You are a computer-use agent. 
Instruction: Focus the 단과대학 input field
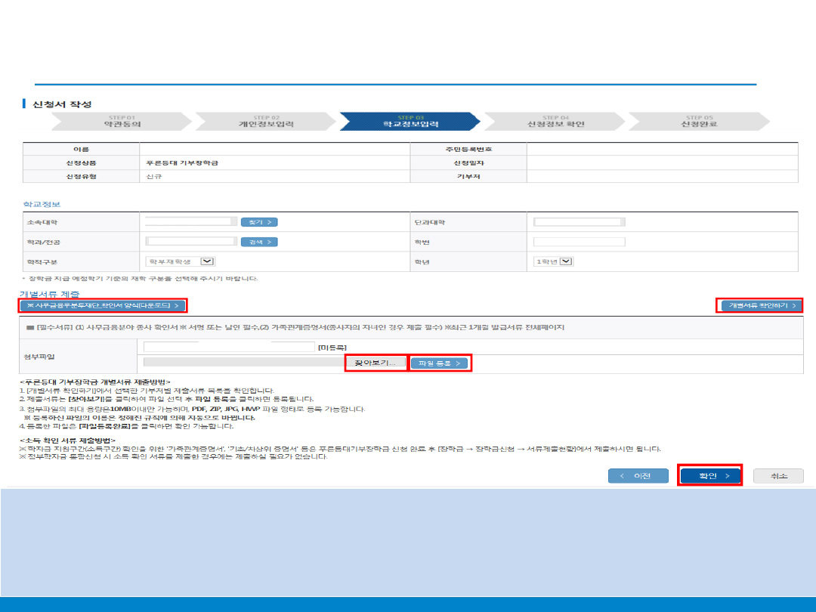(x=579, y=222)
